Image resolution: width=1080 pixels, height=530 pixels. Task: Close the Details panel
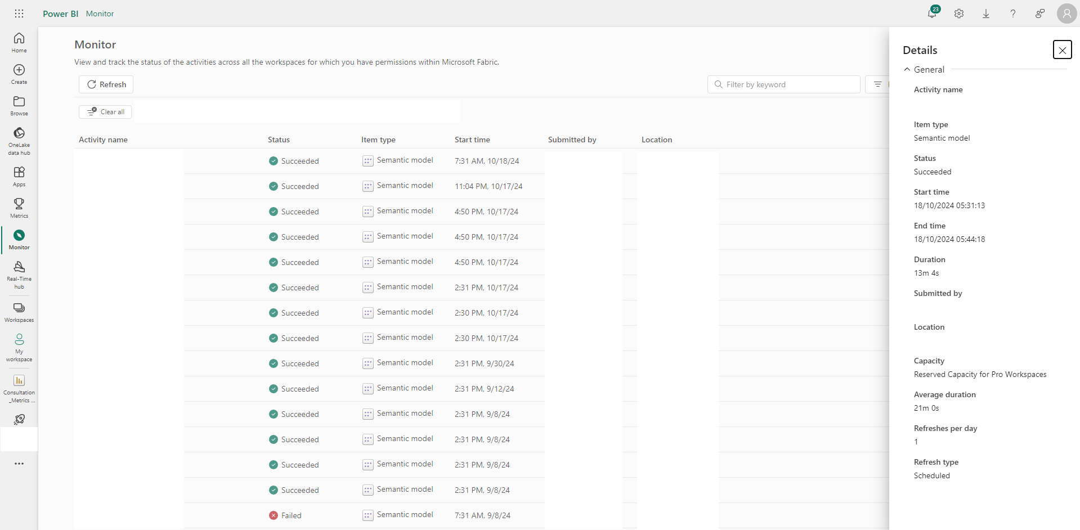1063,50
